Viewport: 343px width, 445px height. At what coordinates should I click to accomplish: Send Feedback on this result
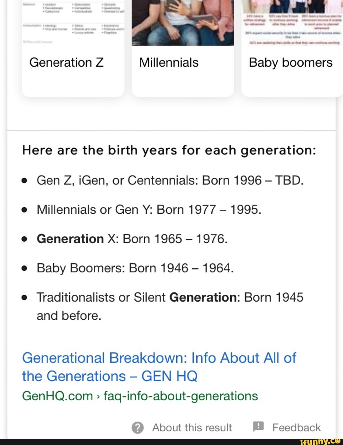point(296,427)
